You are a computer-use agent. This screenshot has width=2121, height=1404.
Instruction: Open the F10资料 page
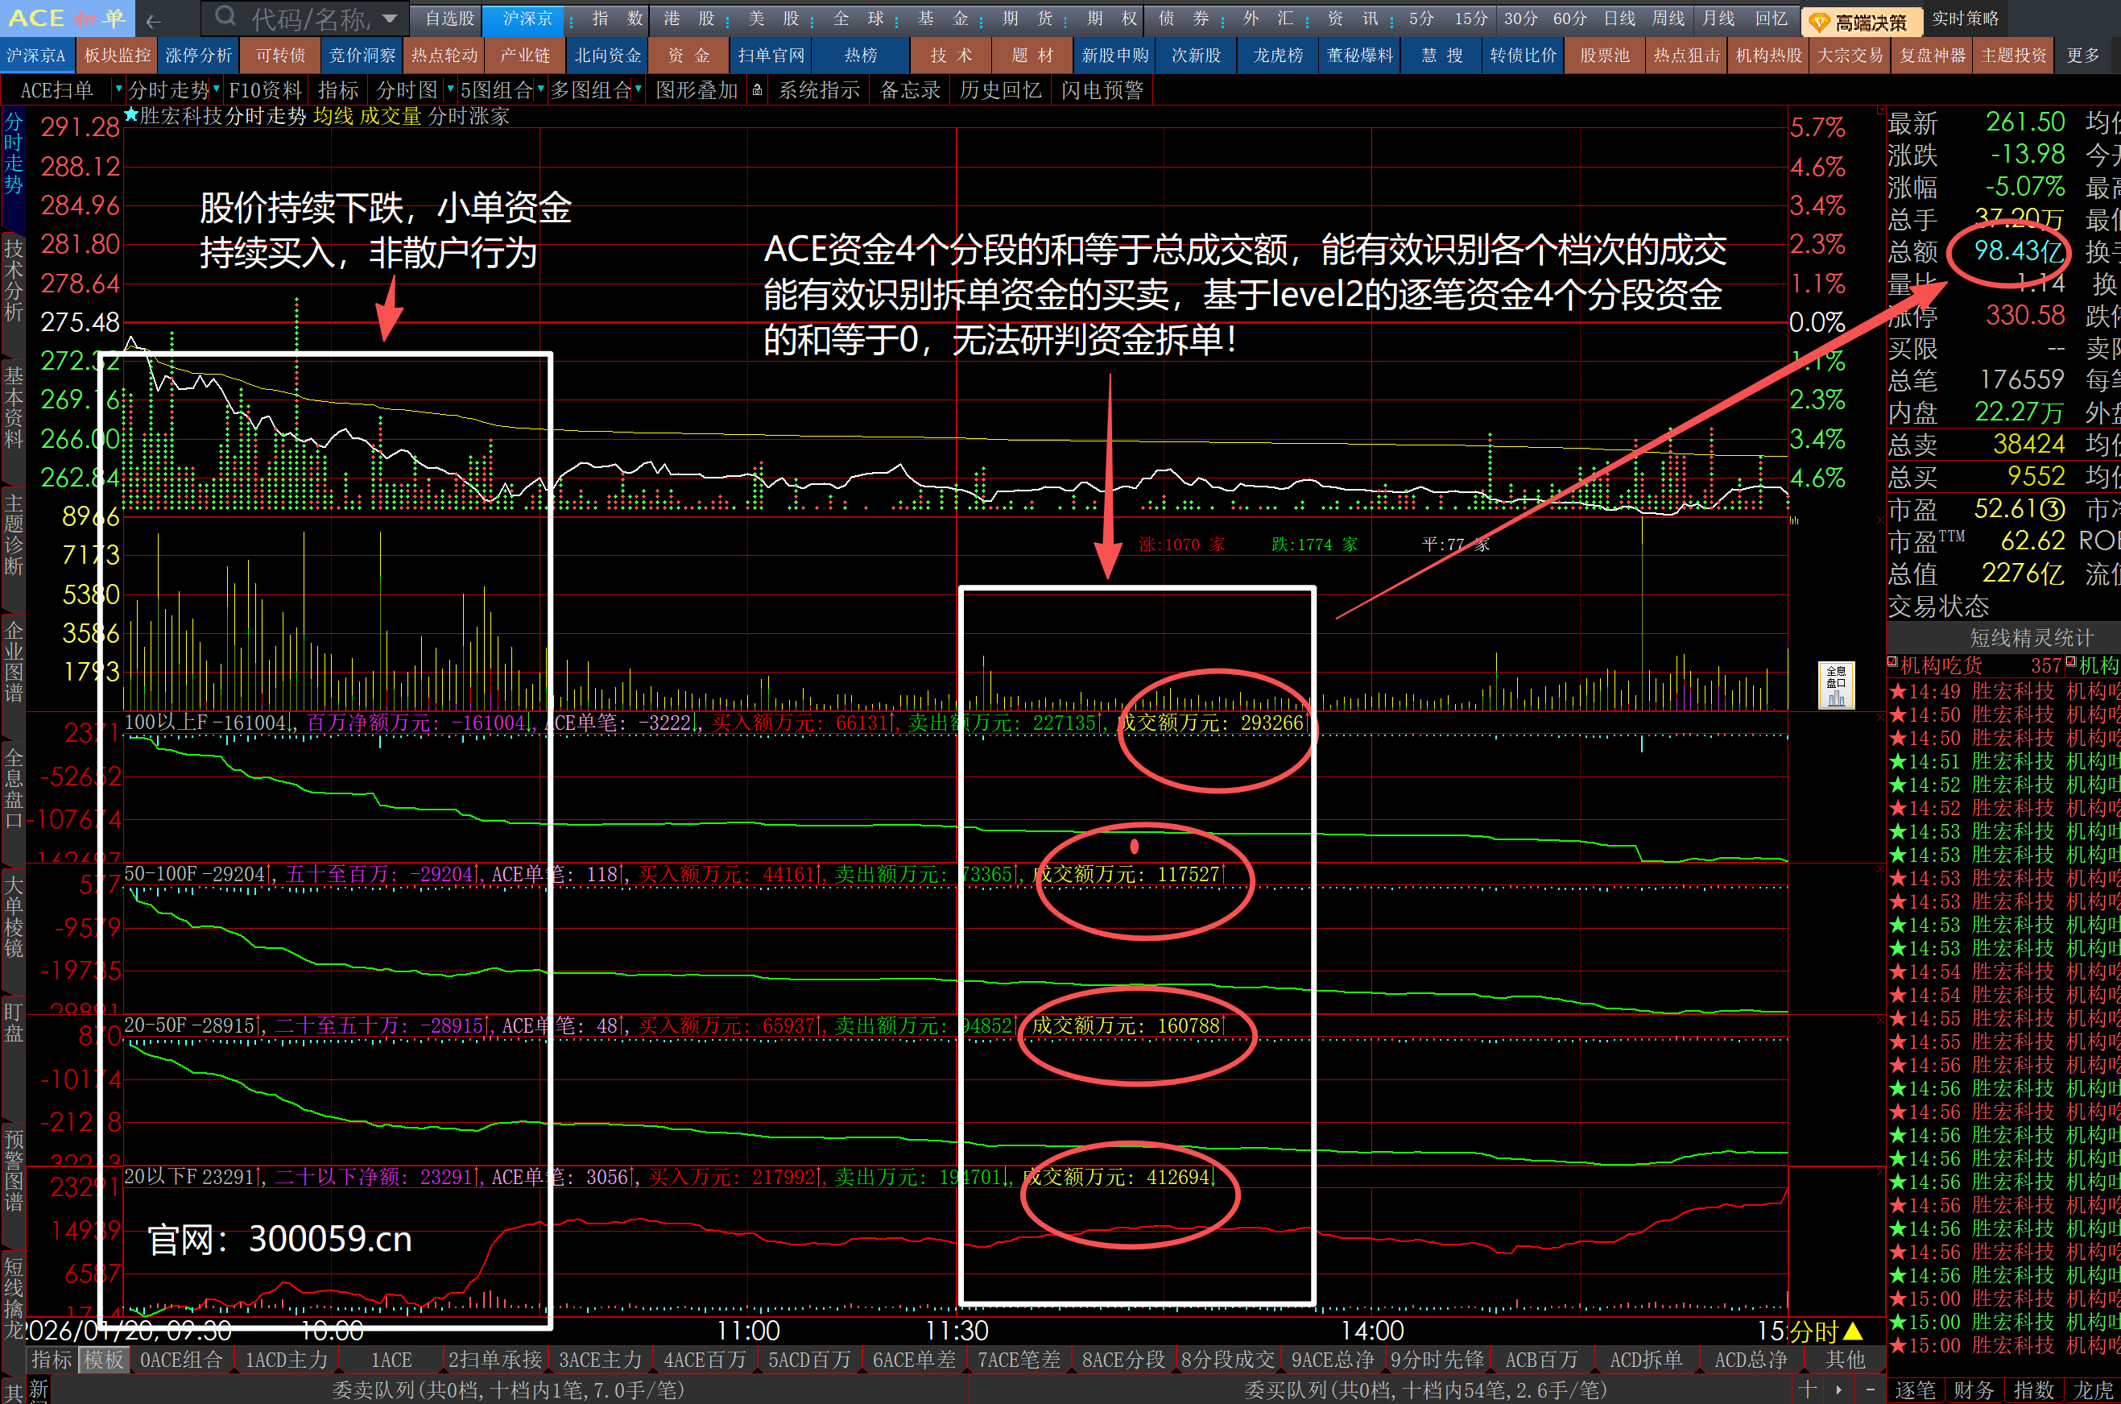(x=265, y=90)
